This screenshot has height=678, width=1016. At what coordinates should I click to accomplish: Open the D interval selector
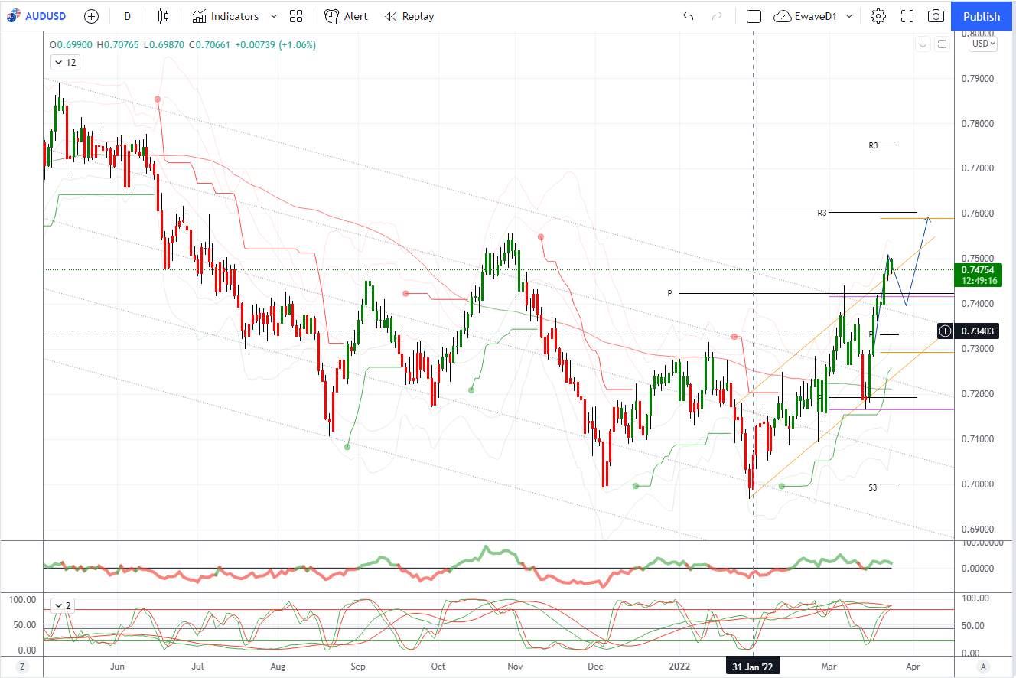pyautogui.click(x=127, y=16)
